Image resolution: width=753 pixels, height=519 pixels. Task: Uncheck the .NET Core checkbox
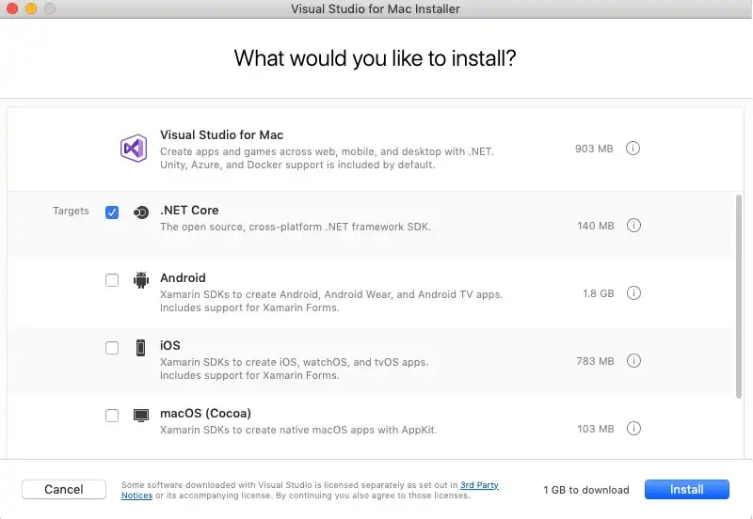point(112,212)
